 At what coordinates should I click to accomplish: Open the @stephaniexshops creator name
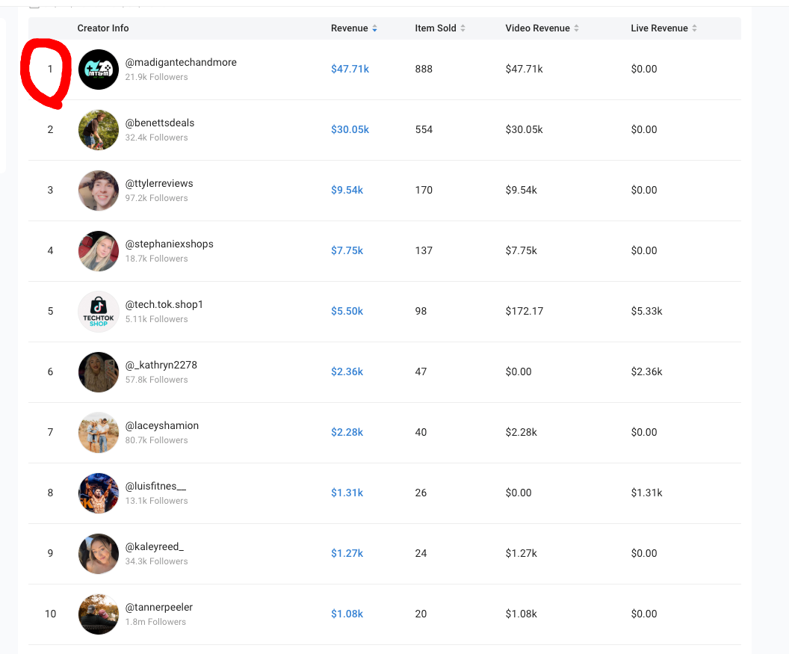pos(169,244)
